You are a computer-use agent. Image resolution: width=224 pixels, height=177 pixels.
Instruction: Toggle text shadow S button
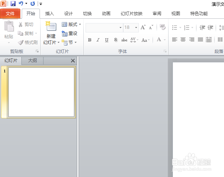click(x=116, y=40)
